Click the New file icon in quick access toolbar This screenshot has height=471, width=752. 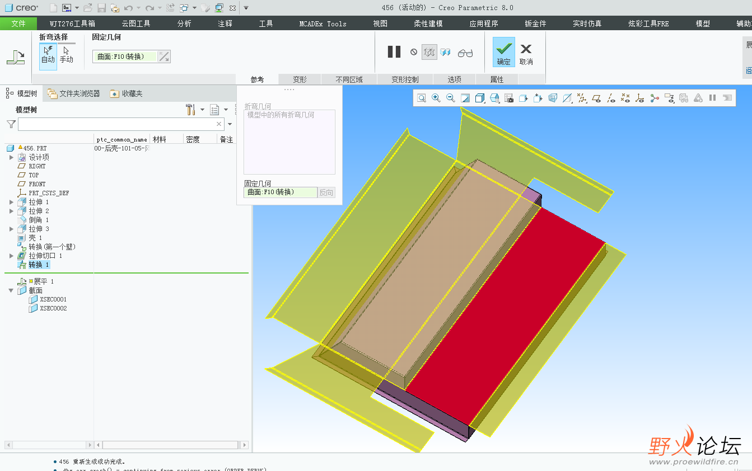tap(53, 8)
